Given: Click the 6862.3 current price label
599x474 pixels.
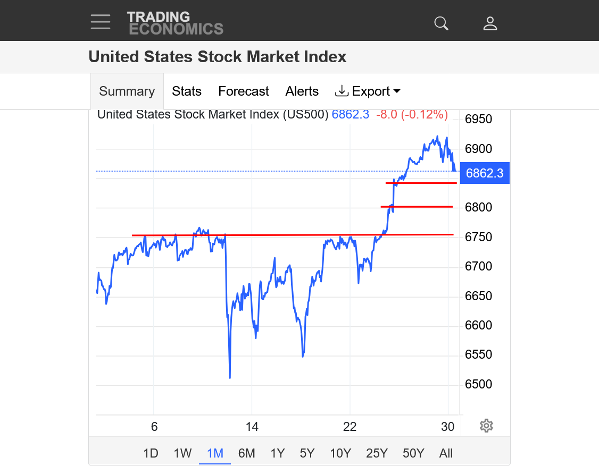Looking at the screenshot, I should click(485, 173).
